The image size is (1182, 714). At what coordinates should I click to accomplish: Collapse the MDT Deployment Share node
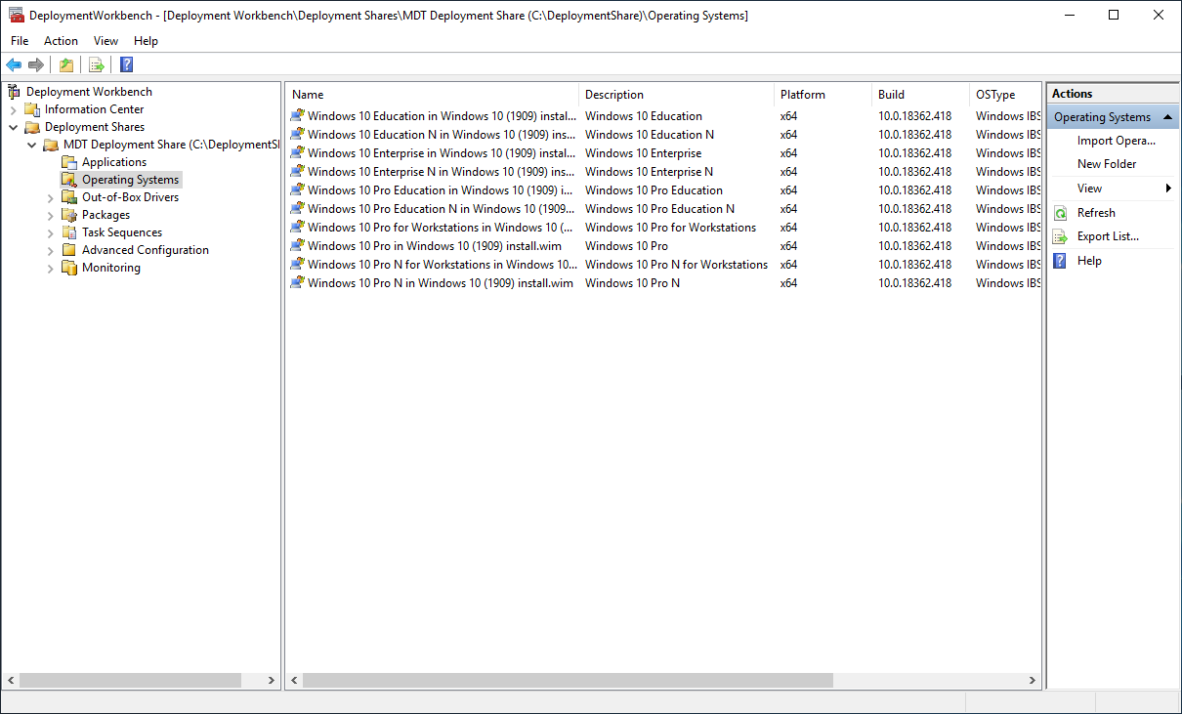[32, 145]
